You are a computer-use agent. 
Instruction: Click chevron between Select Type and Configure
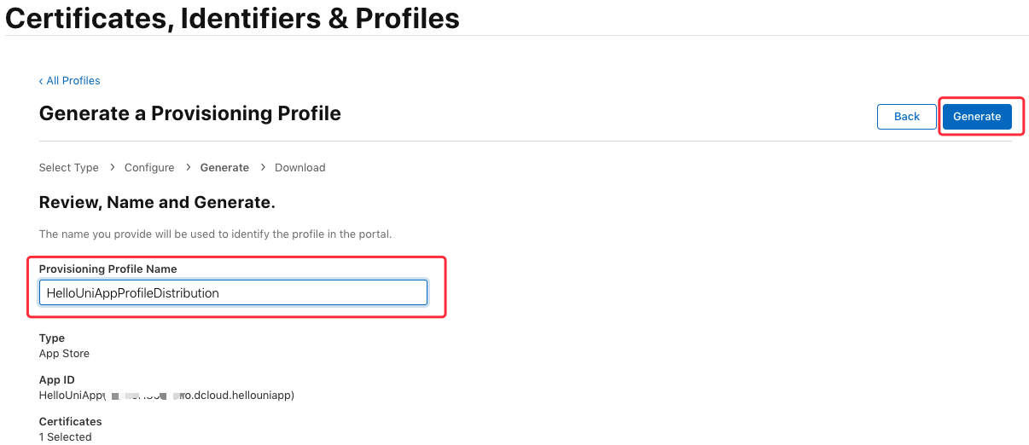pos(112,168)
